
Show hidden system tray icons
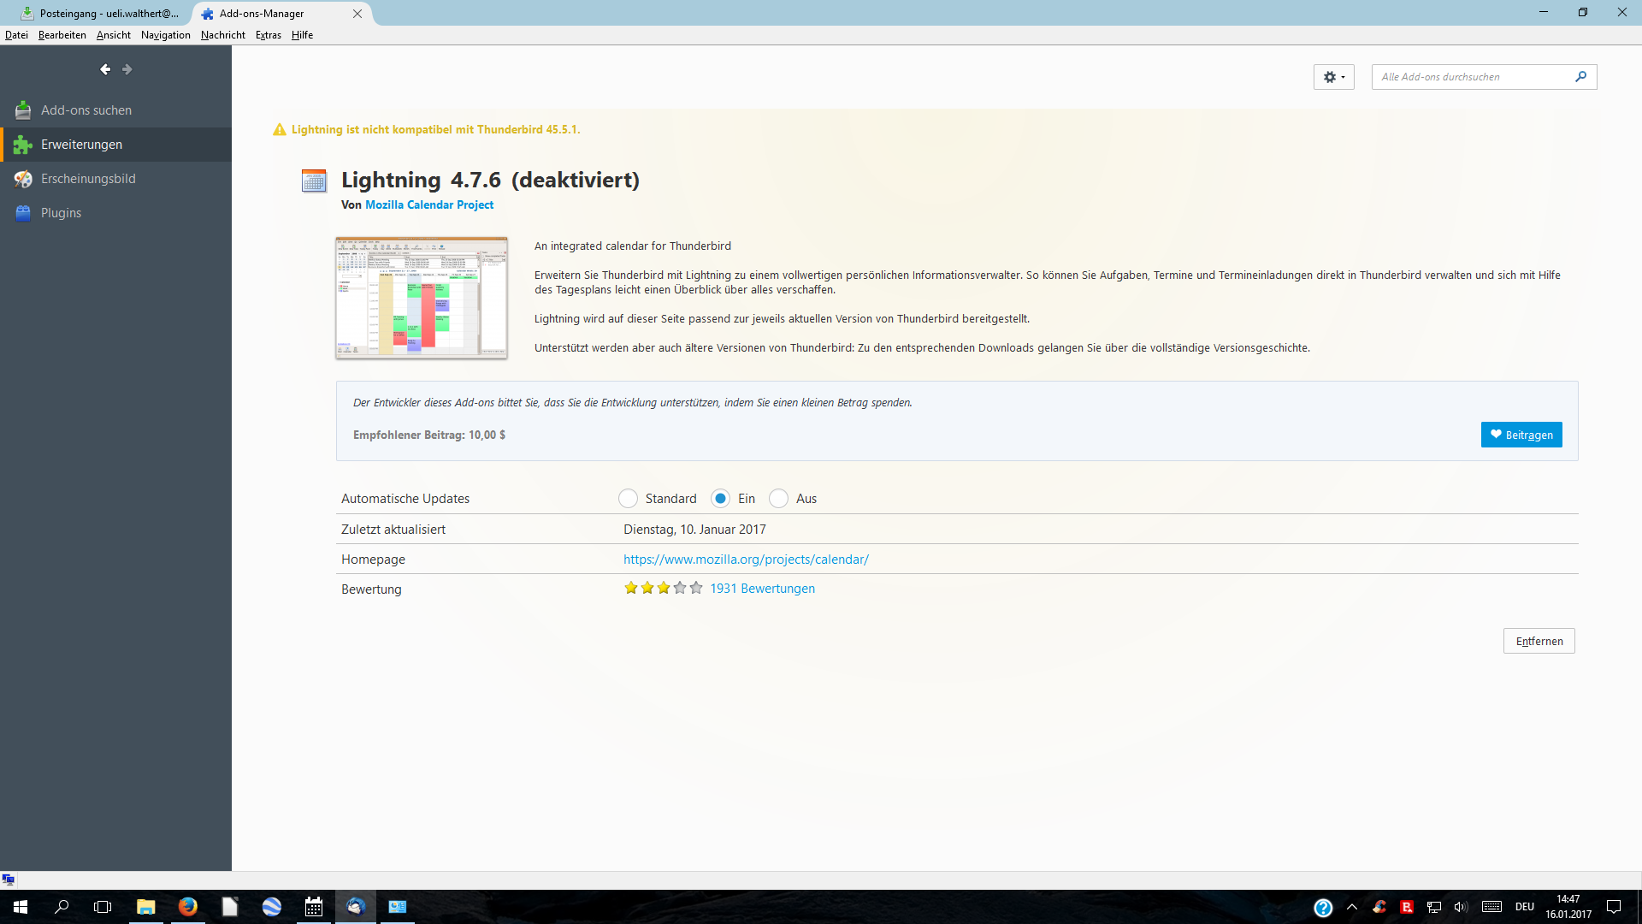[x=1352, y=907]
